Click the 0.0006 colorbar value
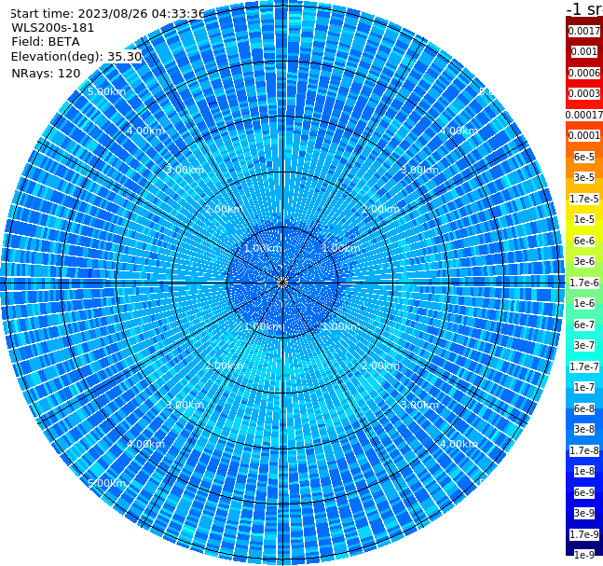 [x=584, y=73]
